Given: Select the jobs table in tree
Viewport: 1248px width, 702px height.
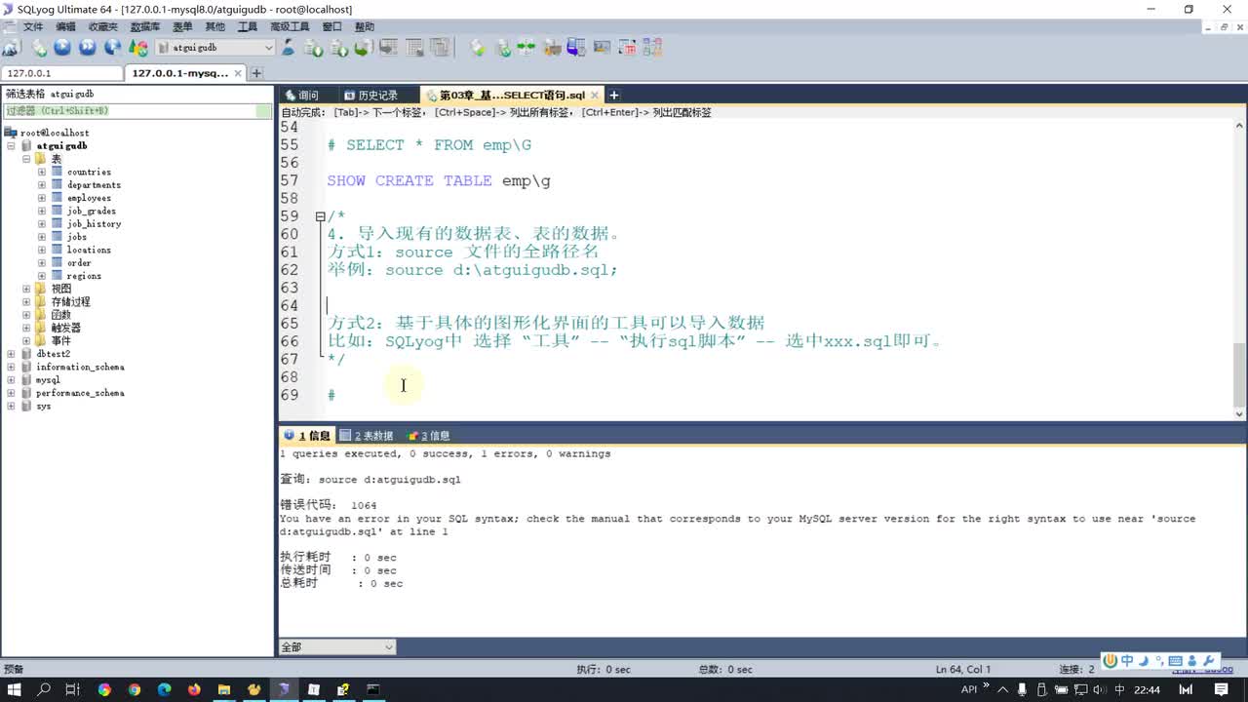Looking at the screenshot, I should 76,237.
